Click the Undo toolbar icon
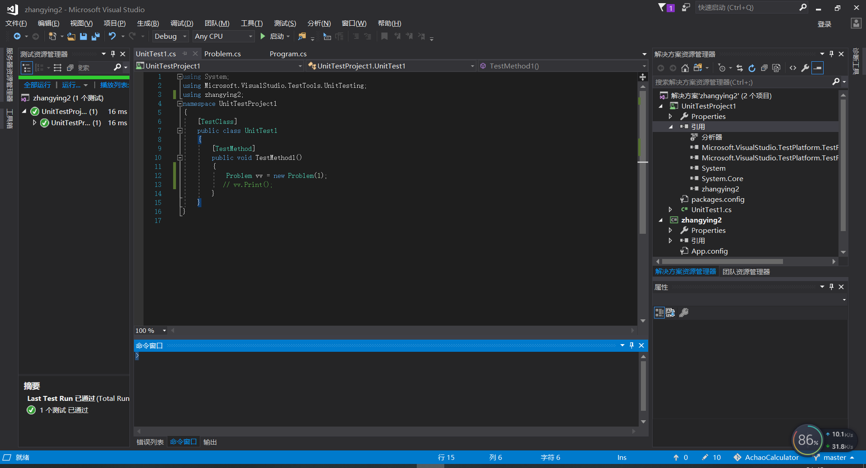Screen dimensions: 866x468 [x=112, y=36]
